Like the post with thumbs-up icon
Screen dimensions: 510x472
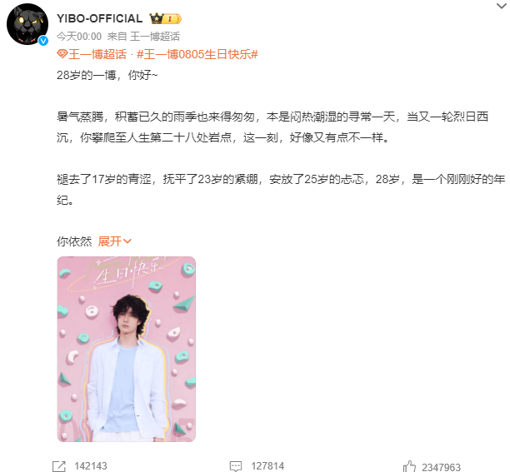409,466
